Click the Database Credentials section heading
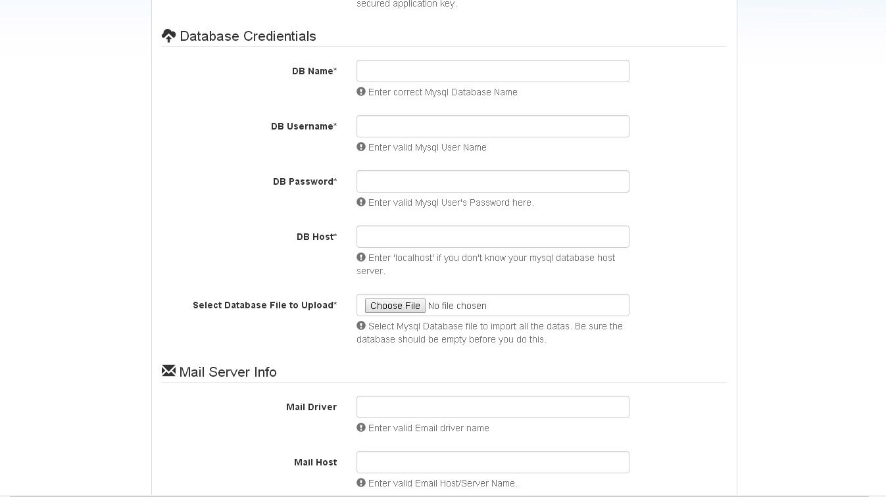 248,36
